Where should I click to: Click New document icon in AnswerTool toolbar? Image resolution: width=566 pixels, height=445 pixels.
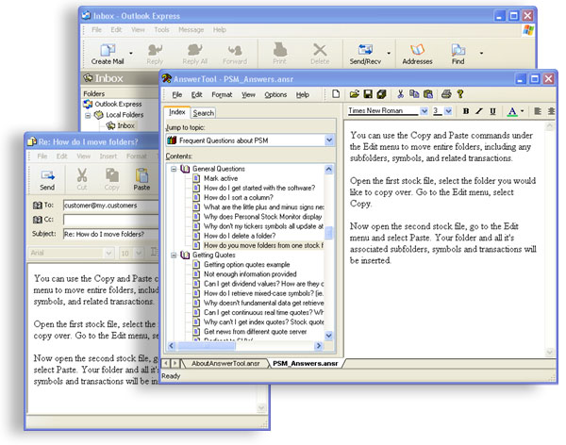pos(336,94)
